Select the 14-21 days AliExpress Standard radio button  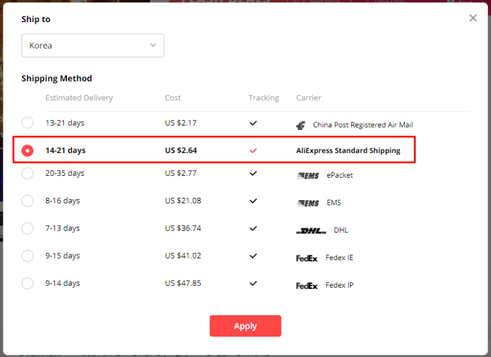coord(28,151)
